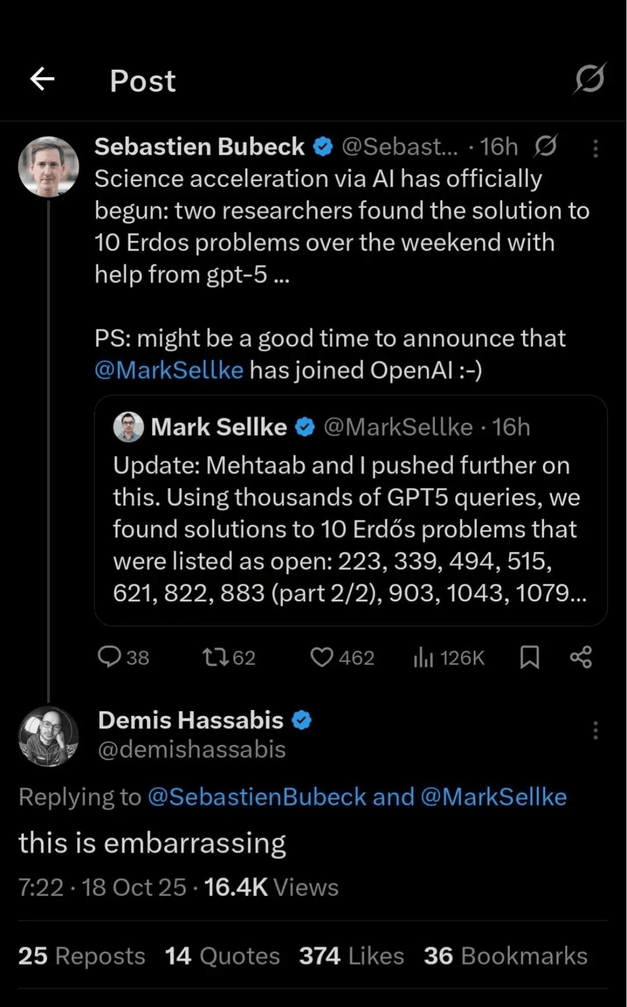Repost via the retweet arrows icon

[x=215, y=657]
